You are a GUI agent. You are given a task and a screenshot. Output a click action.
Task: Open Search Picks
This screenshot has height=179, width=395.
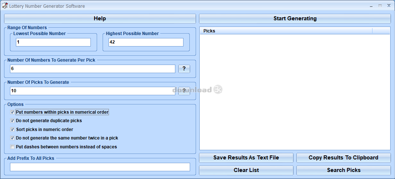[x=344, y=170]
